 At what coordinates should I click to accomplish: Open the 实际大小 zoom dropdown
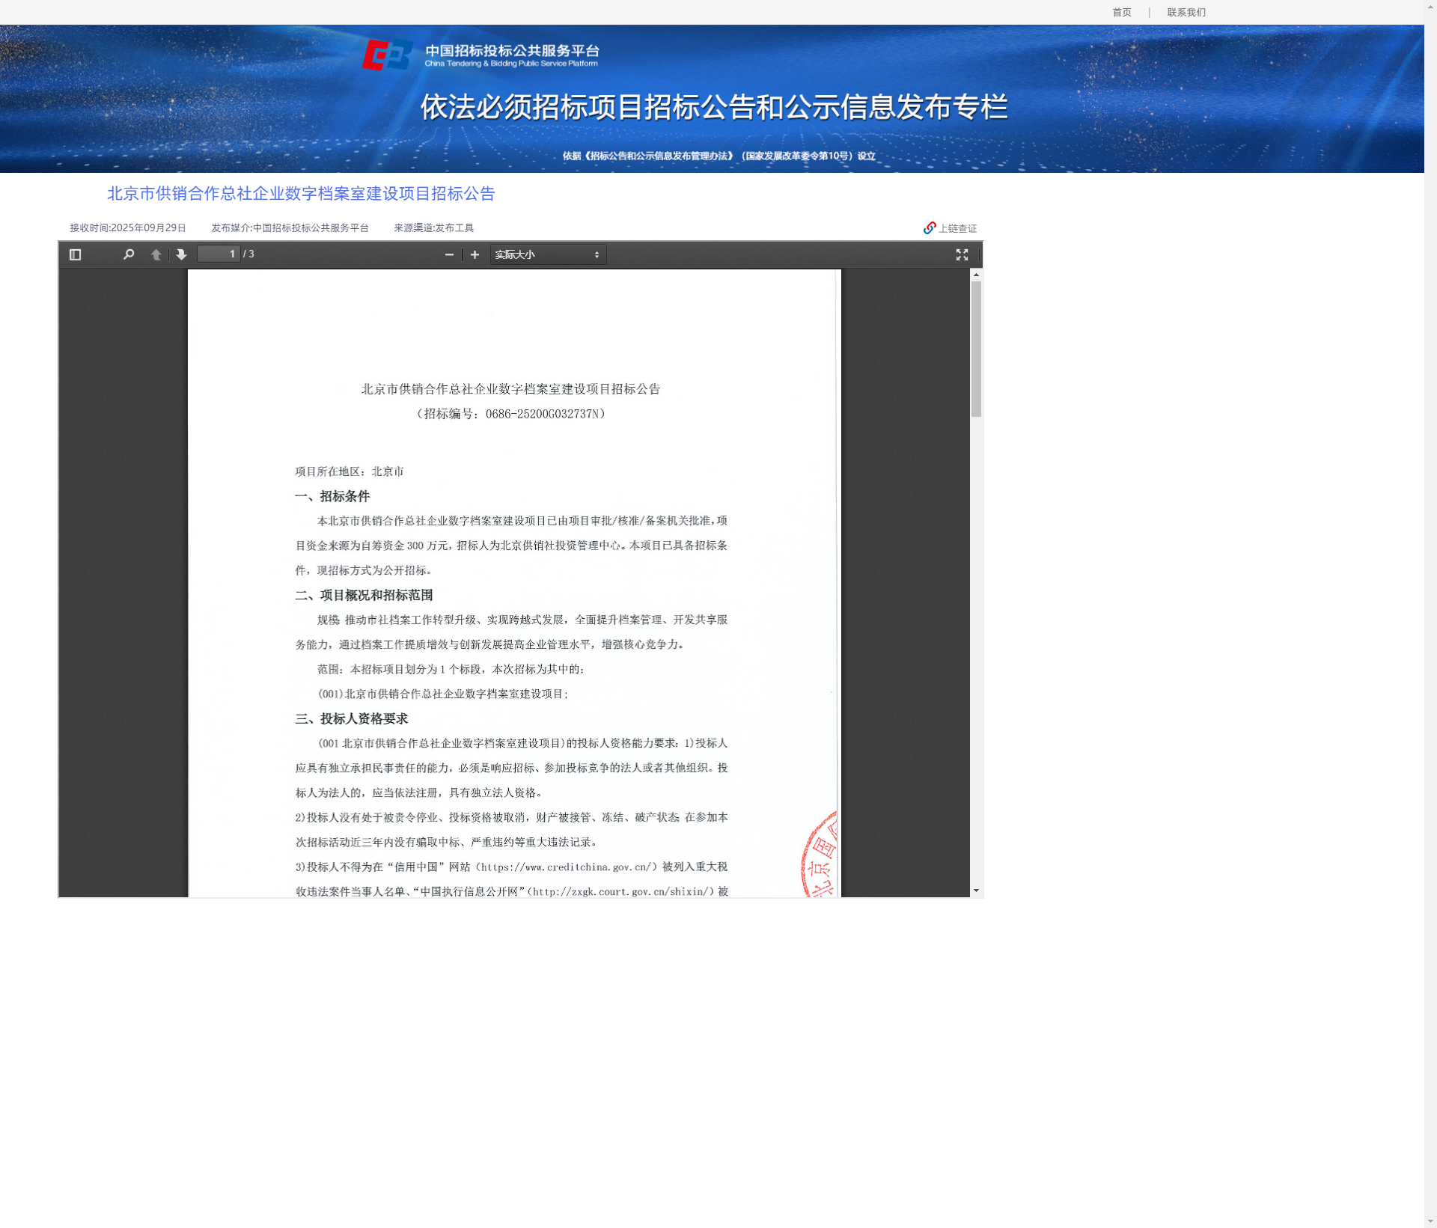(x=547, y=255)
